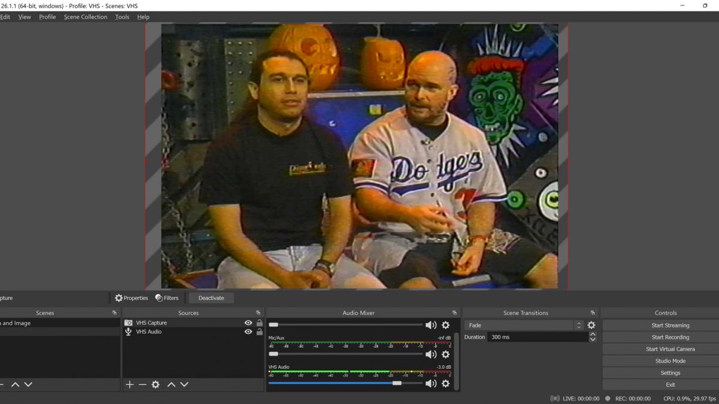The image size is (719, 404).
Task: Expand the Fade transition dropdown
Action: 578,326
